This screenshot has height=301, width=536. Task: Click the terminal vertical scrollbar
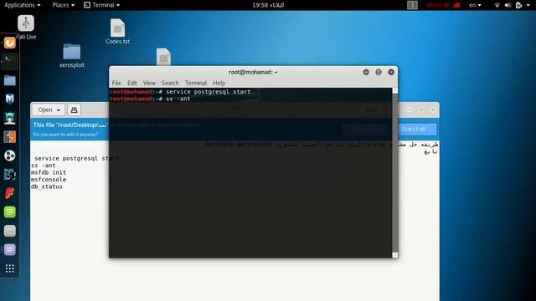click(x=395, y=173)
